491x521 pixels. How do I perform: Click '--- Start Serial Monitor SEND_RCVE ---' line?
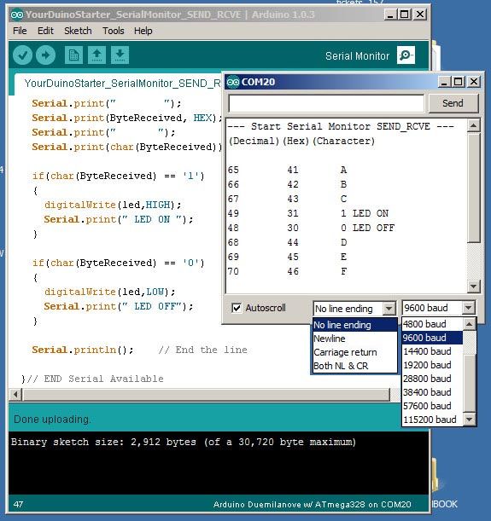click(x=341, y=126)
